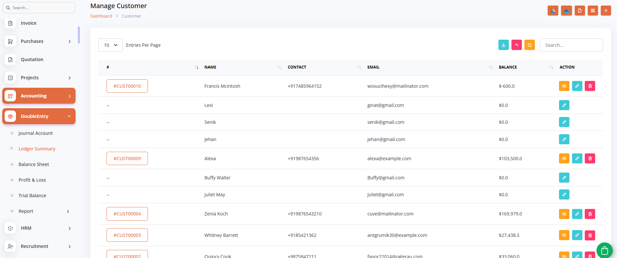Open customer #CUST00010 link
617x258 pixels.
click(x=127, y=86)
